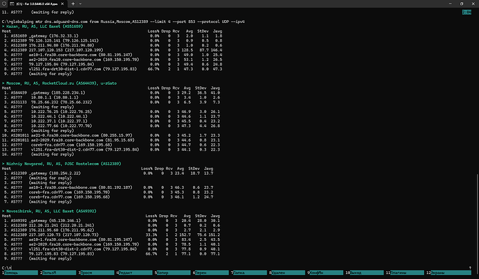Screen dimensions: 479x279
Task: Click the 10.222.77.66 hop row
Action: pyautogui.click(x=112, y=126)
